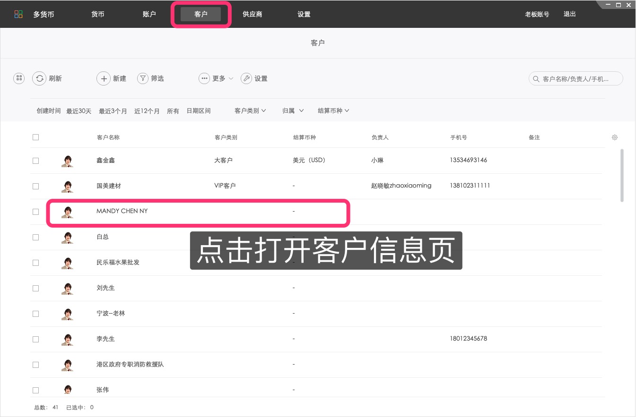Switch to the 供应商 tab
Viewport: 636px width, 417px height.
pos(253,14)
